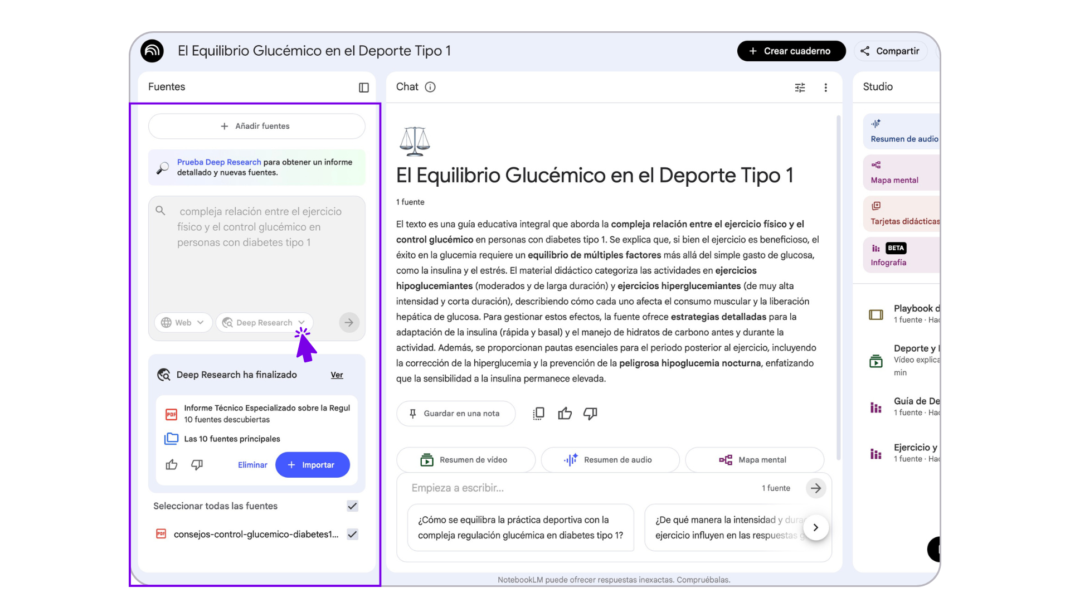
Task: Give thumbs down to chat summary
Action: (590, 414)
